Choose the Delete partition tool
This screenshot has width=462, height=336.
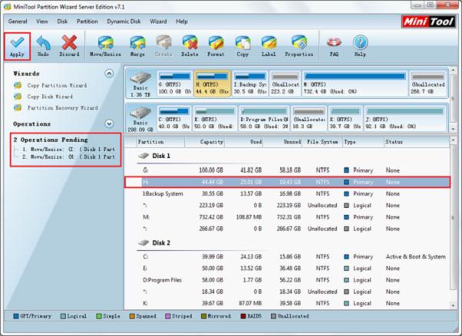pos(190,47)
